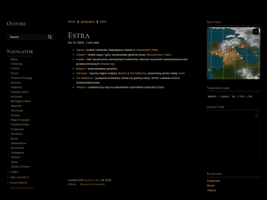Screen dimensions: 267x200
Task: Open Klasztor Omoi in the Navigator
Action: [19, 92]
